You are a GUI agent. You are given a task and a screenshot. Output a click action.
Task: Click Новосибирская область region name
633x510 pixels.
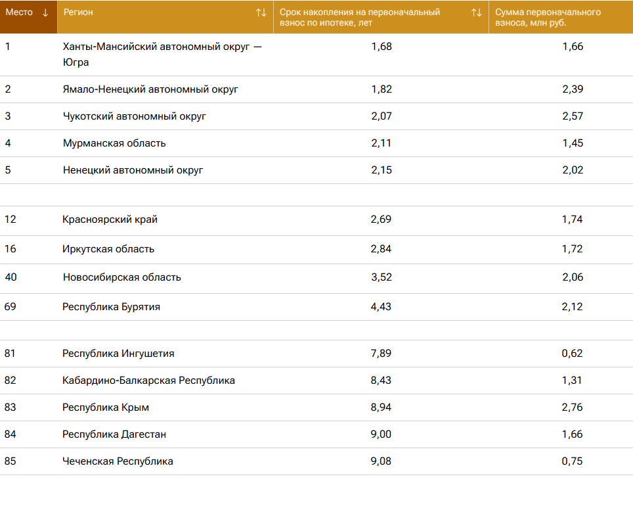(121, 277)
